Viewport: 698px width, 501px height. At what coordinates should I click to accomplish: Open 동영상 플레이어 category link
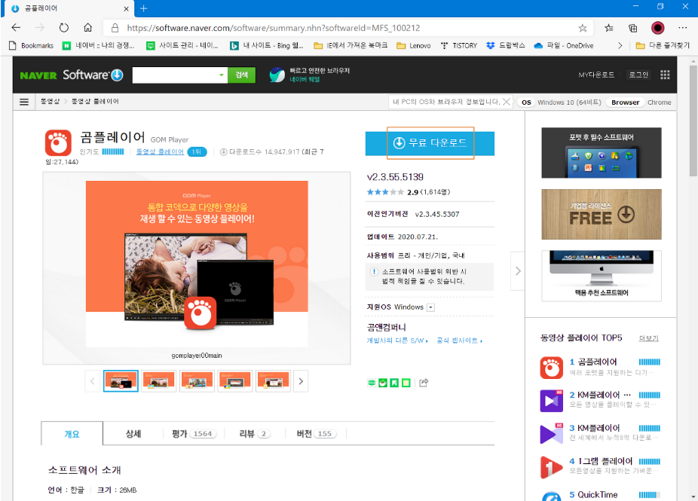coord(160,151)
